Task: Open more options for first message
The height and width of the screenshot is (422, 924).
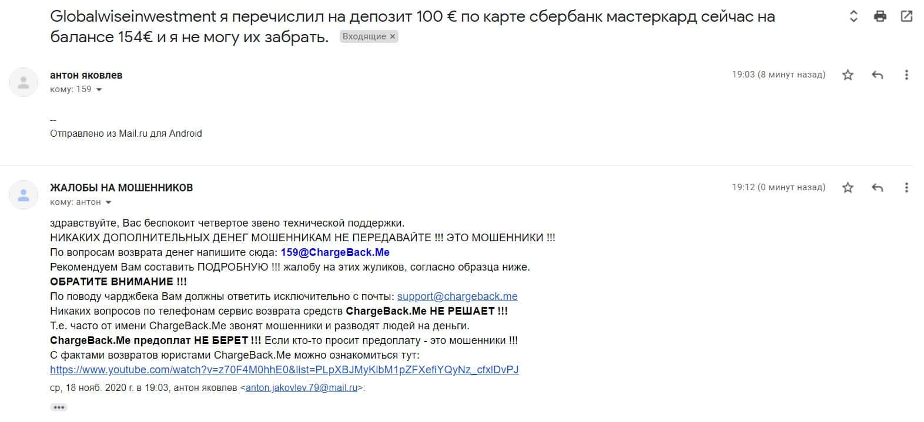Action: (906, 75)
